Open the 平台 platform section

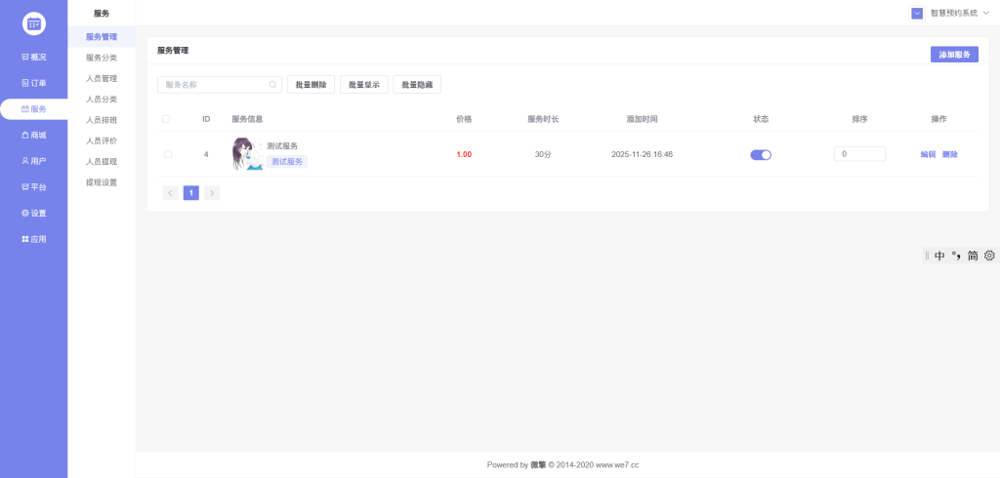click(x=34, y=187)
